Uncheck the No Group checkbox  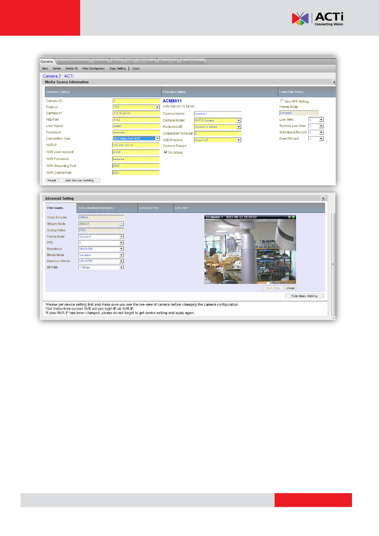pyautogui.click(x=165, y=152)
